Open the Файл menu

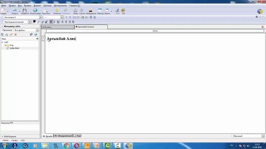pyautogui.click(x=4, y=6)
